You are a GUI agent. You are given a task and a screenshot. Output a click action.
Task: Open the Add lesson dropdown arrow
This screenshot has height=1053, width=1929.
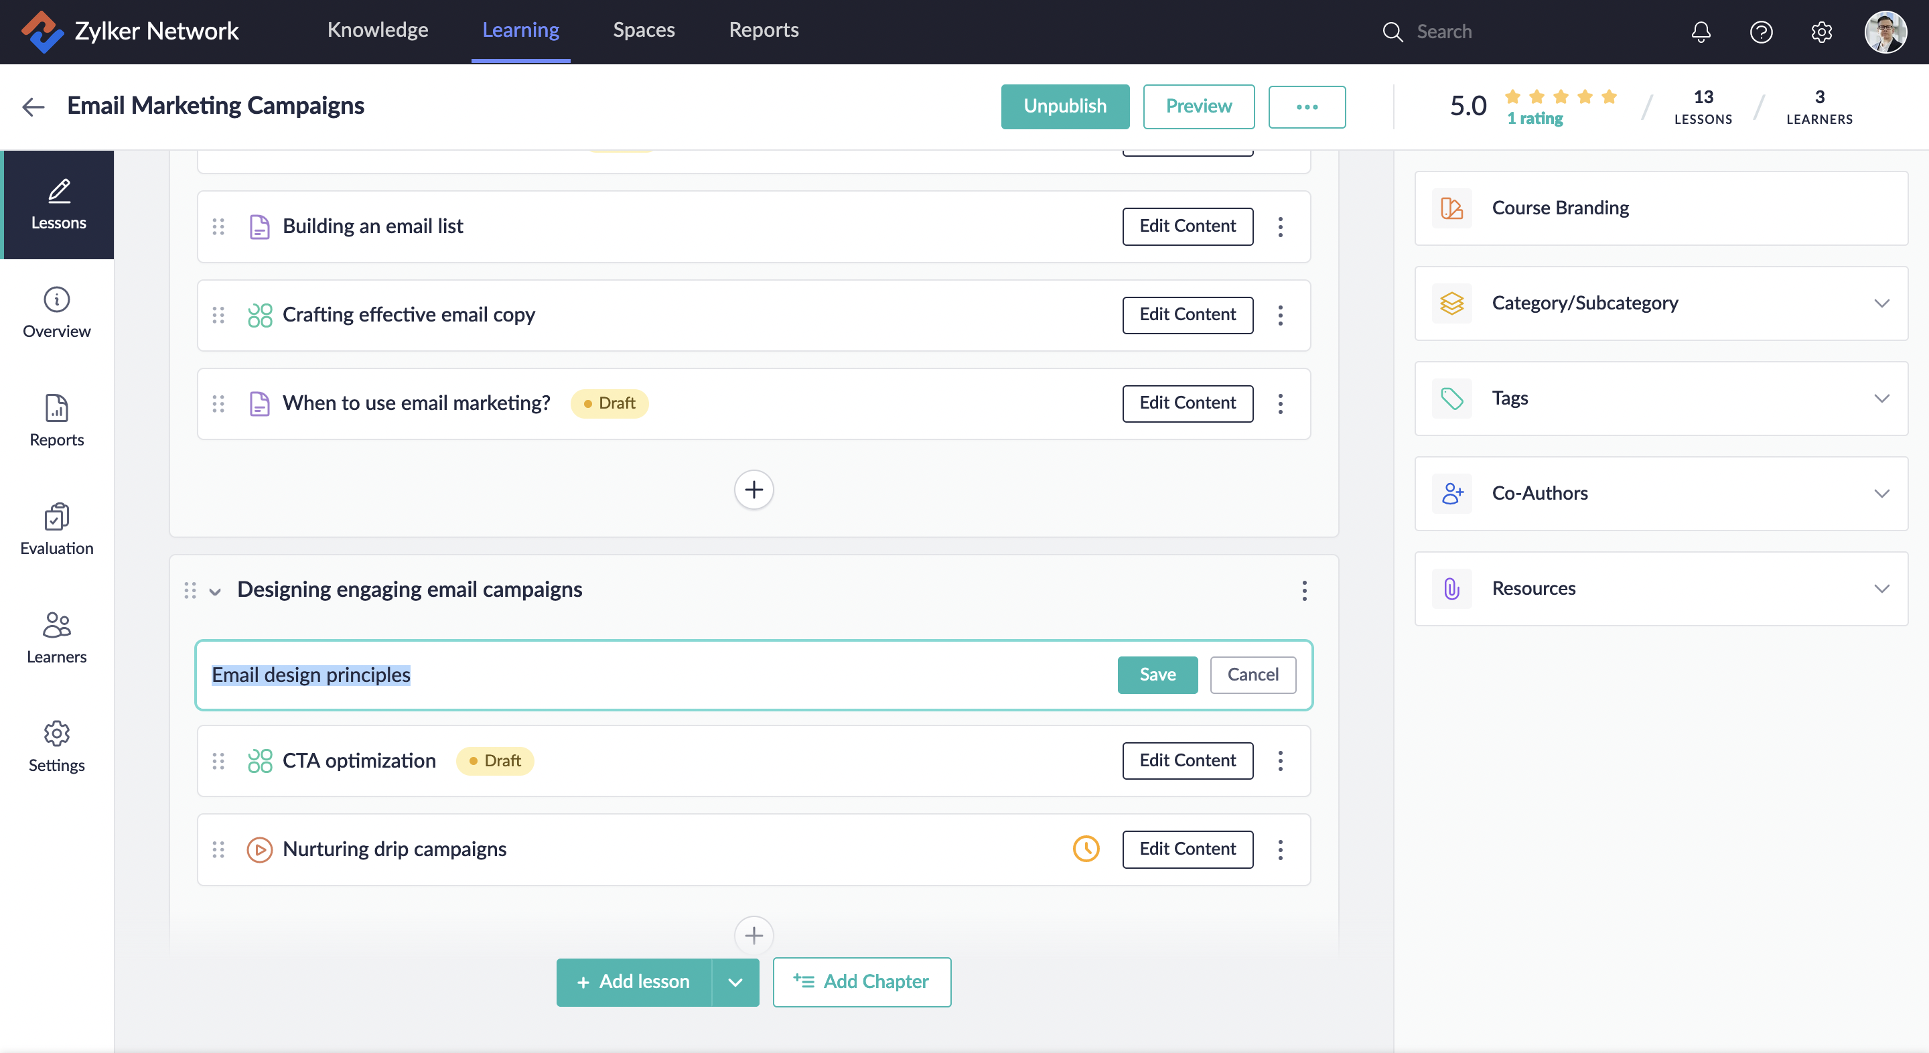click(x=735, y=982)
